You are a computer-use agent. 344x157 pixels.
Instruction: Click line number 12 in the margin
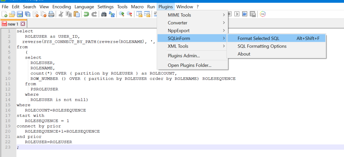(x=8, y=89)
